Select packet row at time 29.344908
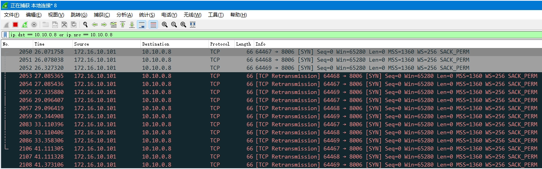The height and width of the screenshot is (169, 542). click(x=271, y=116)
